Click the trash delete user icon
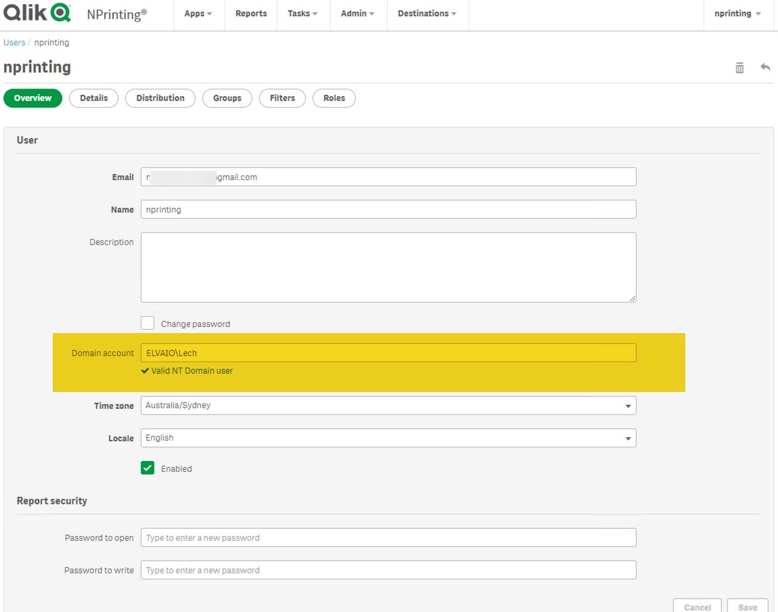 click(x=739, y=68)
